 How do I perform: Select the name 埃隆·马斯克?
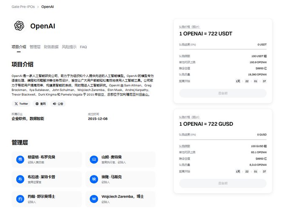tap(111, 177)
